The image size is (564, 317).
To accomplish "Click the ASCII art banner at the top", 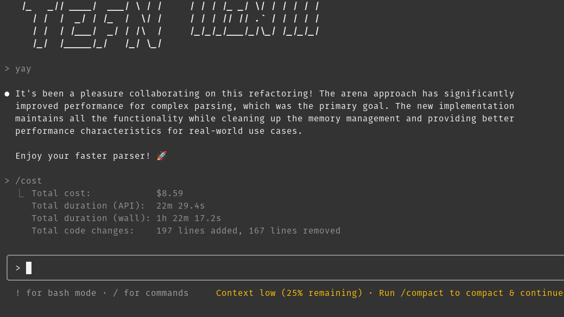I will (170, 24).
